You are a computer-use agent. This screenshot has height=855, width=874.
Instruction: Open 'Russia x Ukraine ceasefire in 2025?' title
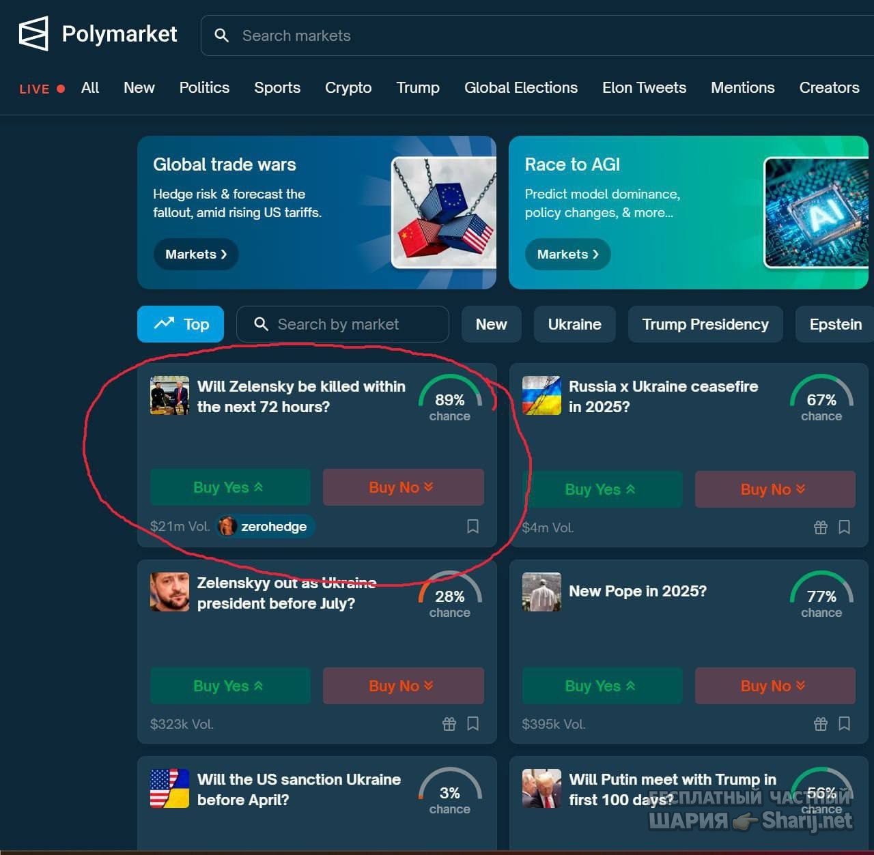pyautogui.click(x=663, y=396)
